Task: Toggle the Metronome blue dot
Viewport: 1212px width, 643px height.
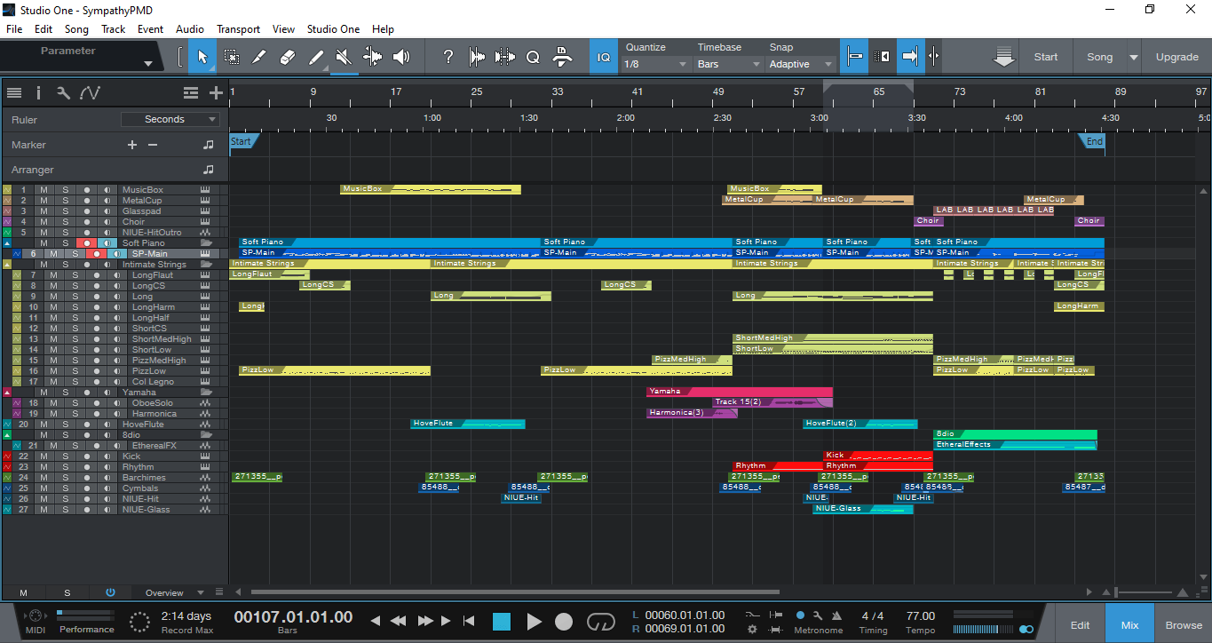Action: tap(800, 615)
